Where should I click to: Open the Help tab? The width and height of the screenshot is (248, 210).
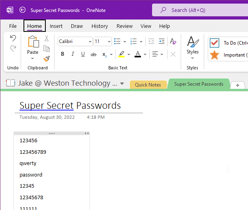pos(164,26)
